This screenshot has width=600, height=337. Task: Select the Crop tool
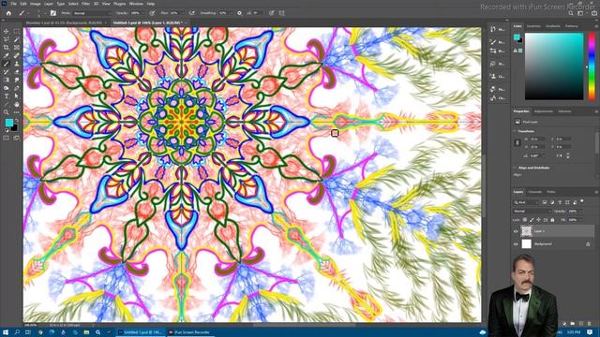[x=7, y=48]
